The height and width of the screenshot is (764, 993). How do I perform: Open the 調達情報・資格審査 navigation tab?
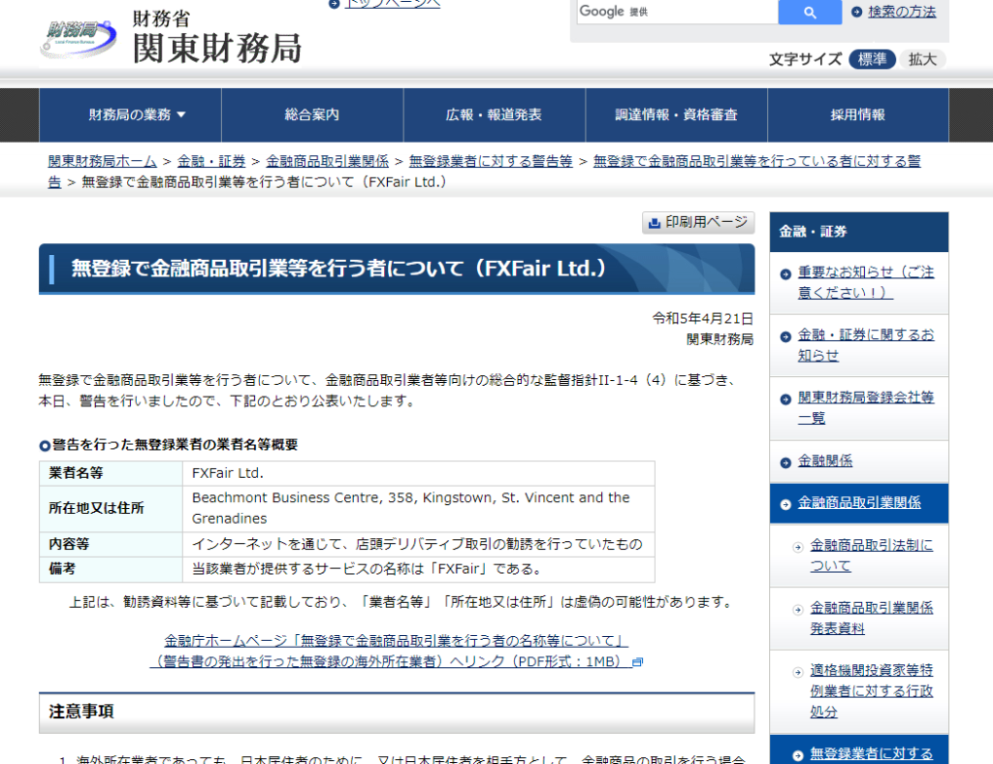pos(676,114)
